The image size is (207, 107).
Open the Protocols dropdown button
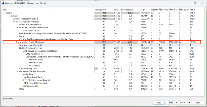click(x=185, y=102)
